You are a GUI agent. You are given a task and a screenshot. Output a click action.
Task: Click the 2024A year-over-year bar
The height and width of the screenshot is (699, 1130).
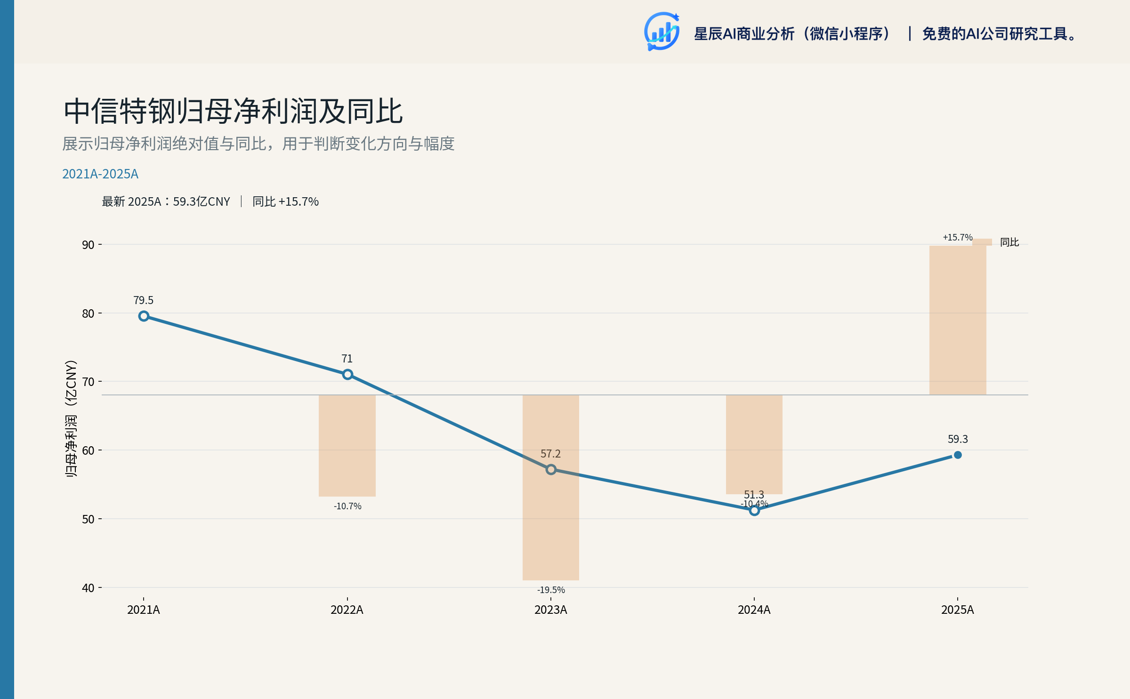[x=754, y=444]
